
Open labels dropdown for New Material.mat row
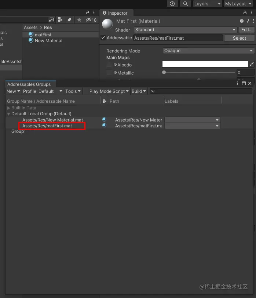click(x=193, y=120)
